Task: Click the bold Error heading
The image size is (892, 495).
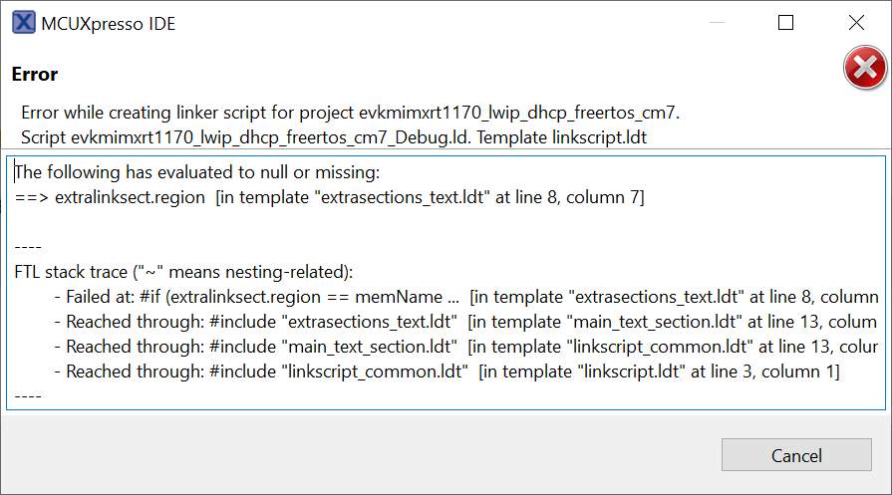Action: 35,75
